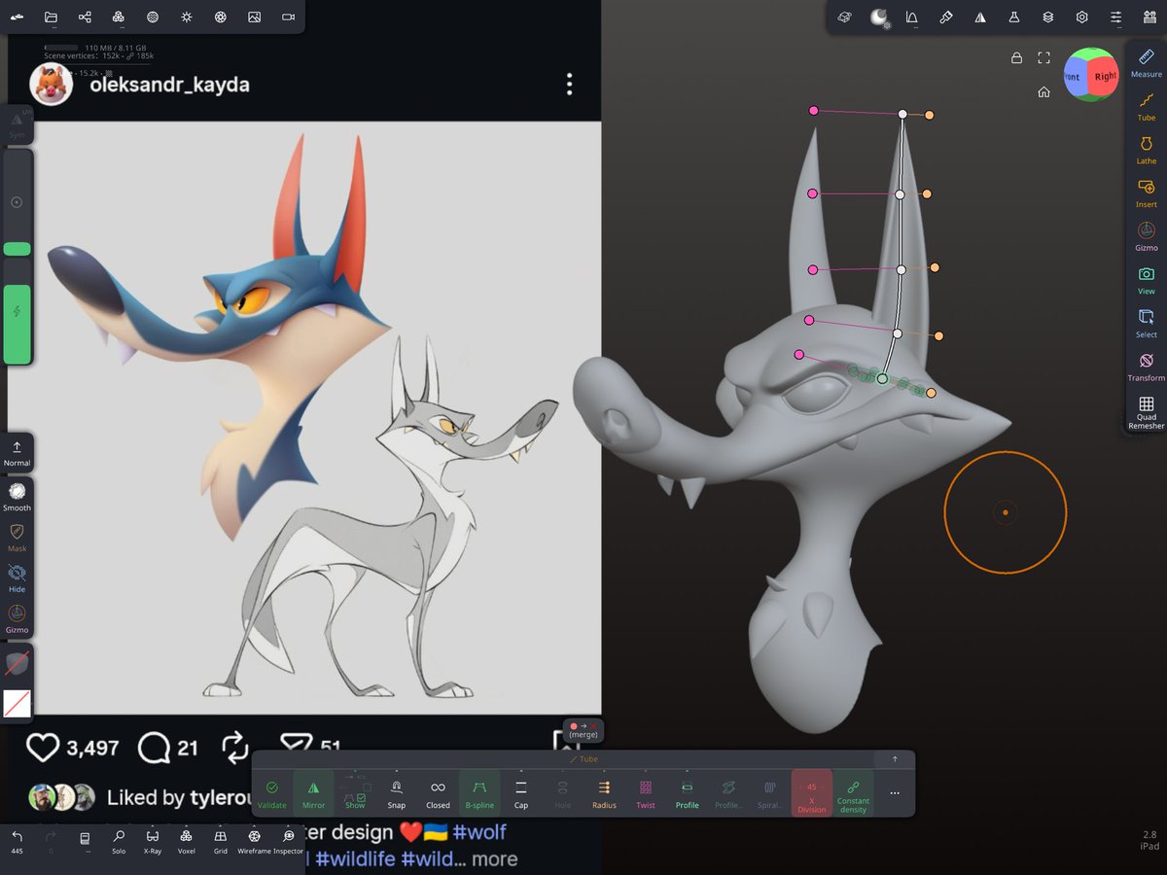Select the Gizmo shortcut in left toolbar
1167x875 pixels.
17,619
